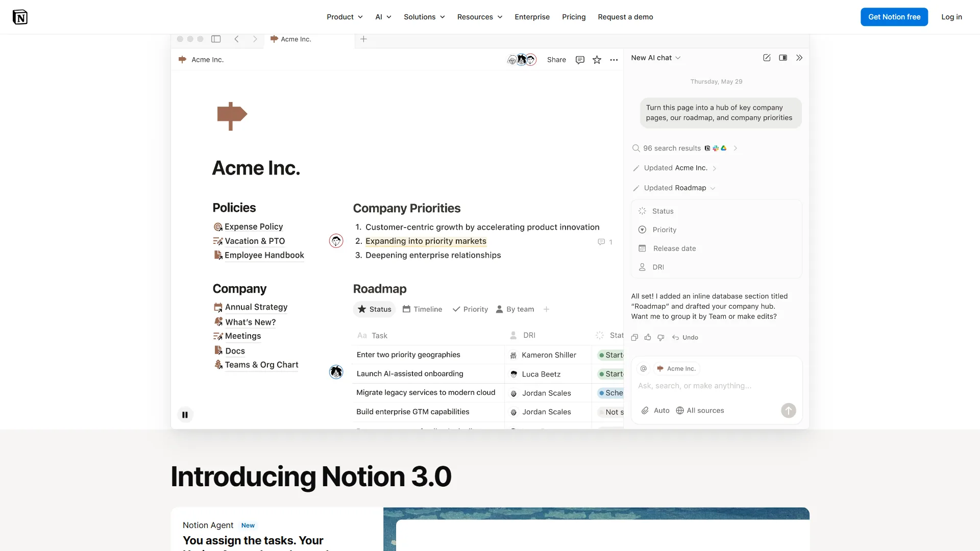Click the avatar beside Expanding into priority markets
980x551 pixels.
coord(336,241)
